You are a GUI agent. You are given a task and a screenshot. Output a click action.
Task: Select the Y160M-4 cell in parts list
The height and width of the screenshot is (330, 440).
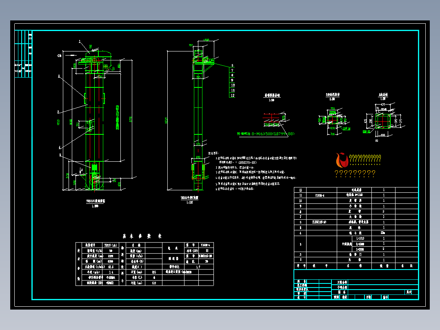point(319,195)
